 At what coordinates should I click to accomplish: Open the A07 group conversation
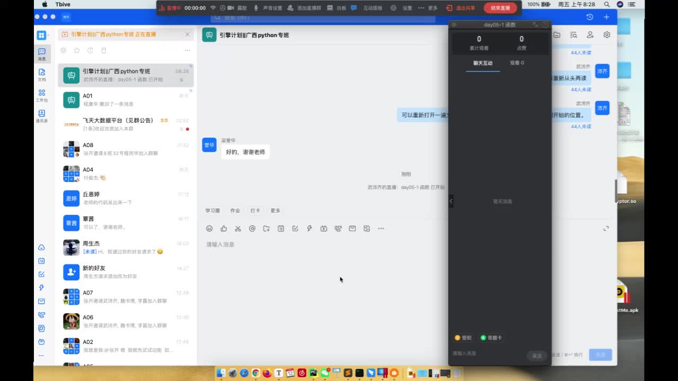(126, 296)
